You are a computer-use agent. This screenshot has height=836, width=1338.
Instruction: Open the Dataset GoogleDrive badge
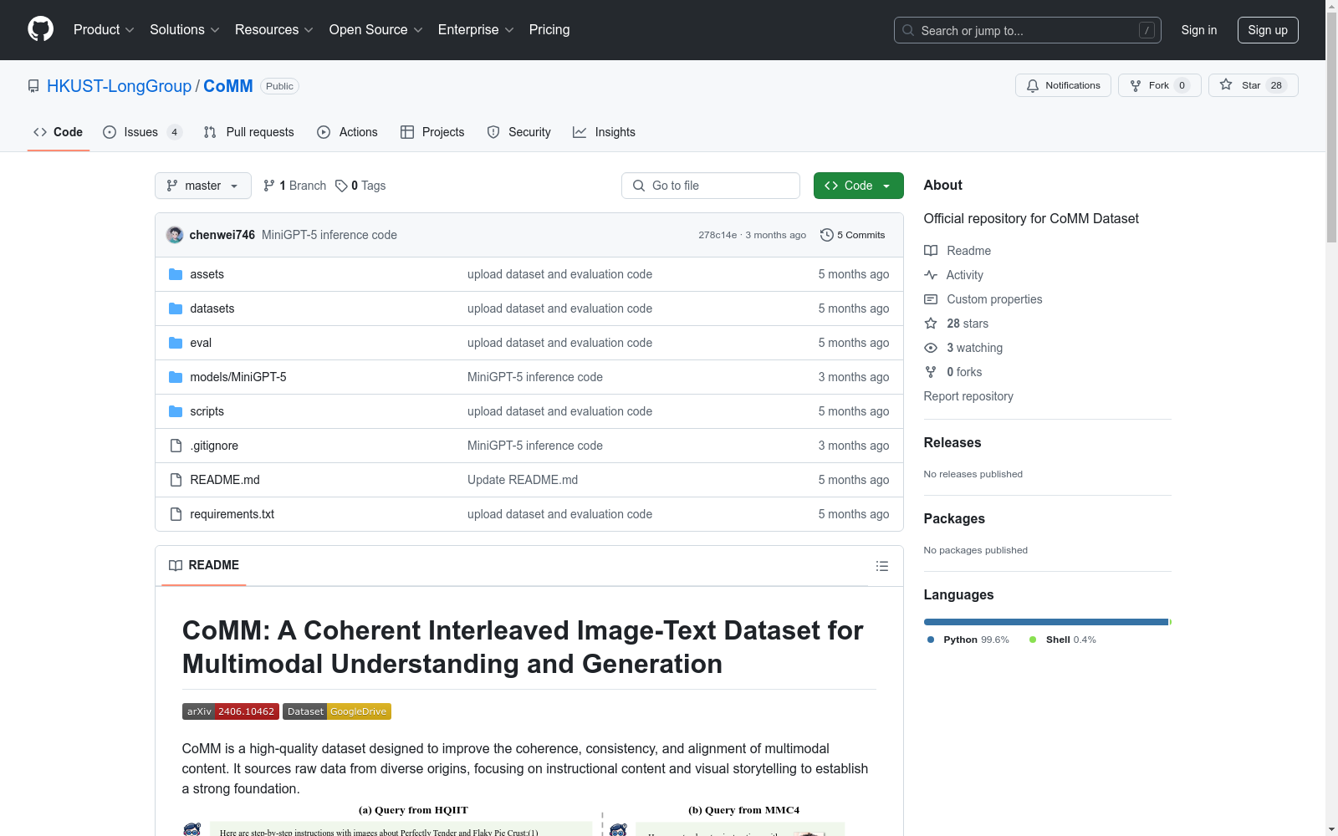pyautogui.click(x=337, y=711)
